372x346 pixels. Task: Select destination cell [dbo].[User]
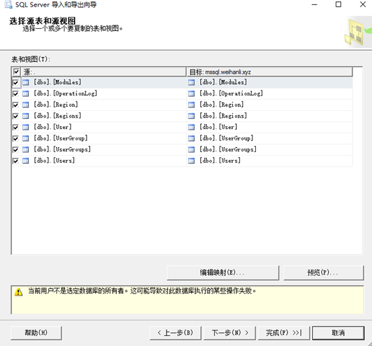click(269, 127)
